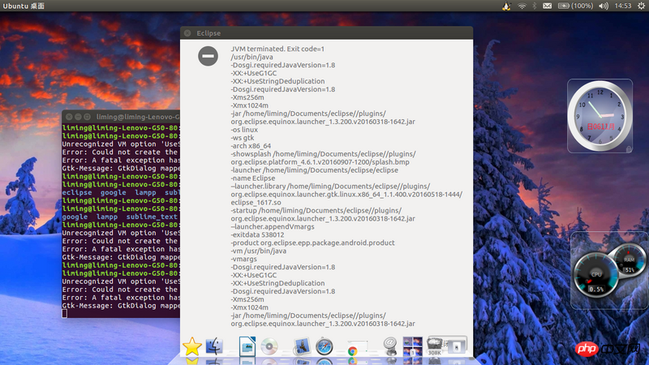
Task: Open the Bluetooth indicator in top panel
Action: point(535,6)
